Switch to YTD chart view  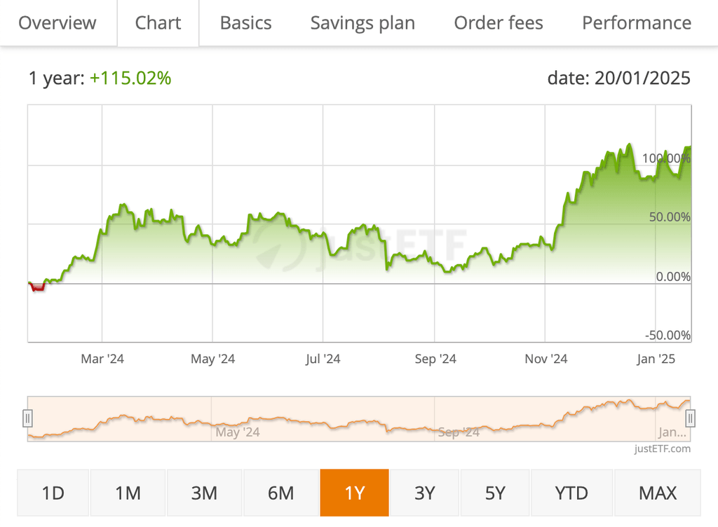tap(571, 493)
